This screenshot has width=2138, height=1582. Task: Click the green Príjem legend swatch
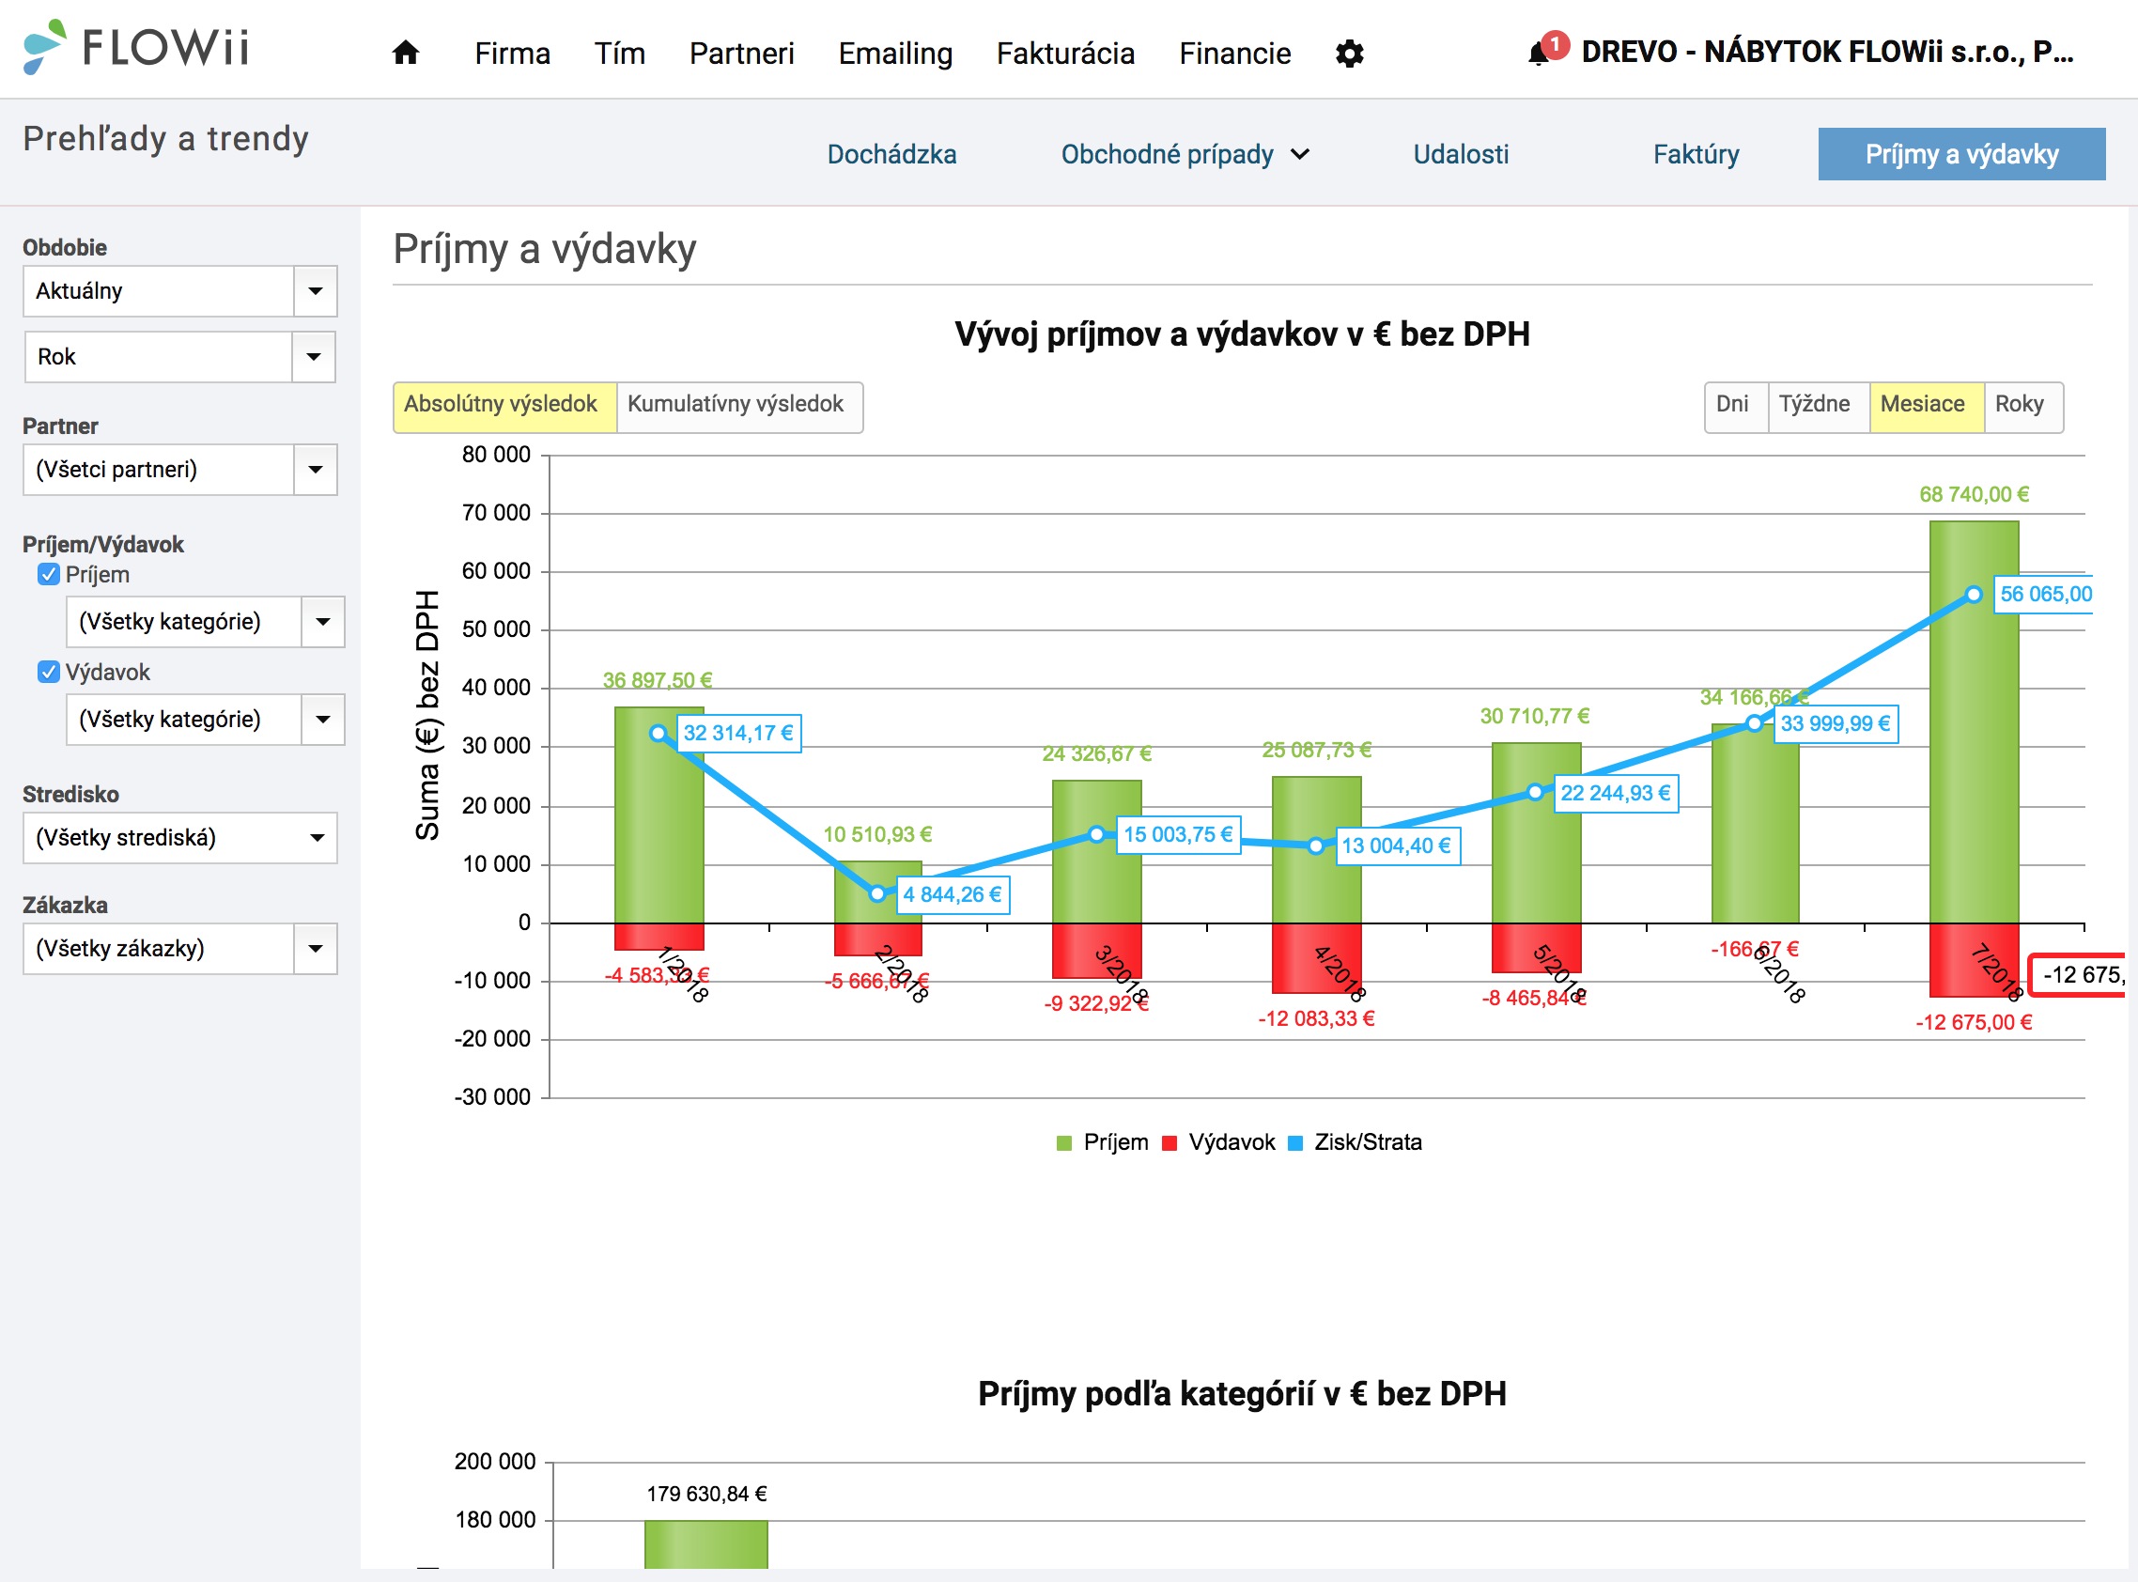tap(1063, 1142)
